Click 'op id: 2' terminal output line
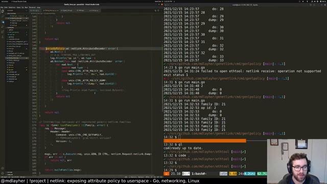Image resolution: width=327 pixels, height=184 pixels. coord(190,108)
